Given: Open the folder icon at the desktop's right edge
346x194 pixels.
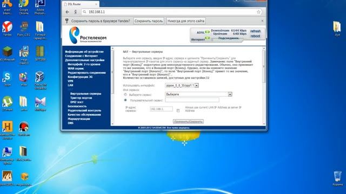Looking at the screenshot, I should [337, 29].
